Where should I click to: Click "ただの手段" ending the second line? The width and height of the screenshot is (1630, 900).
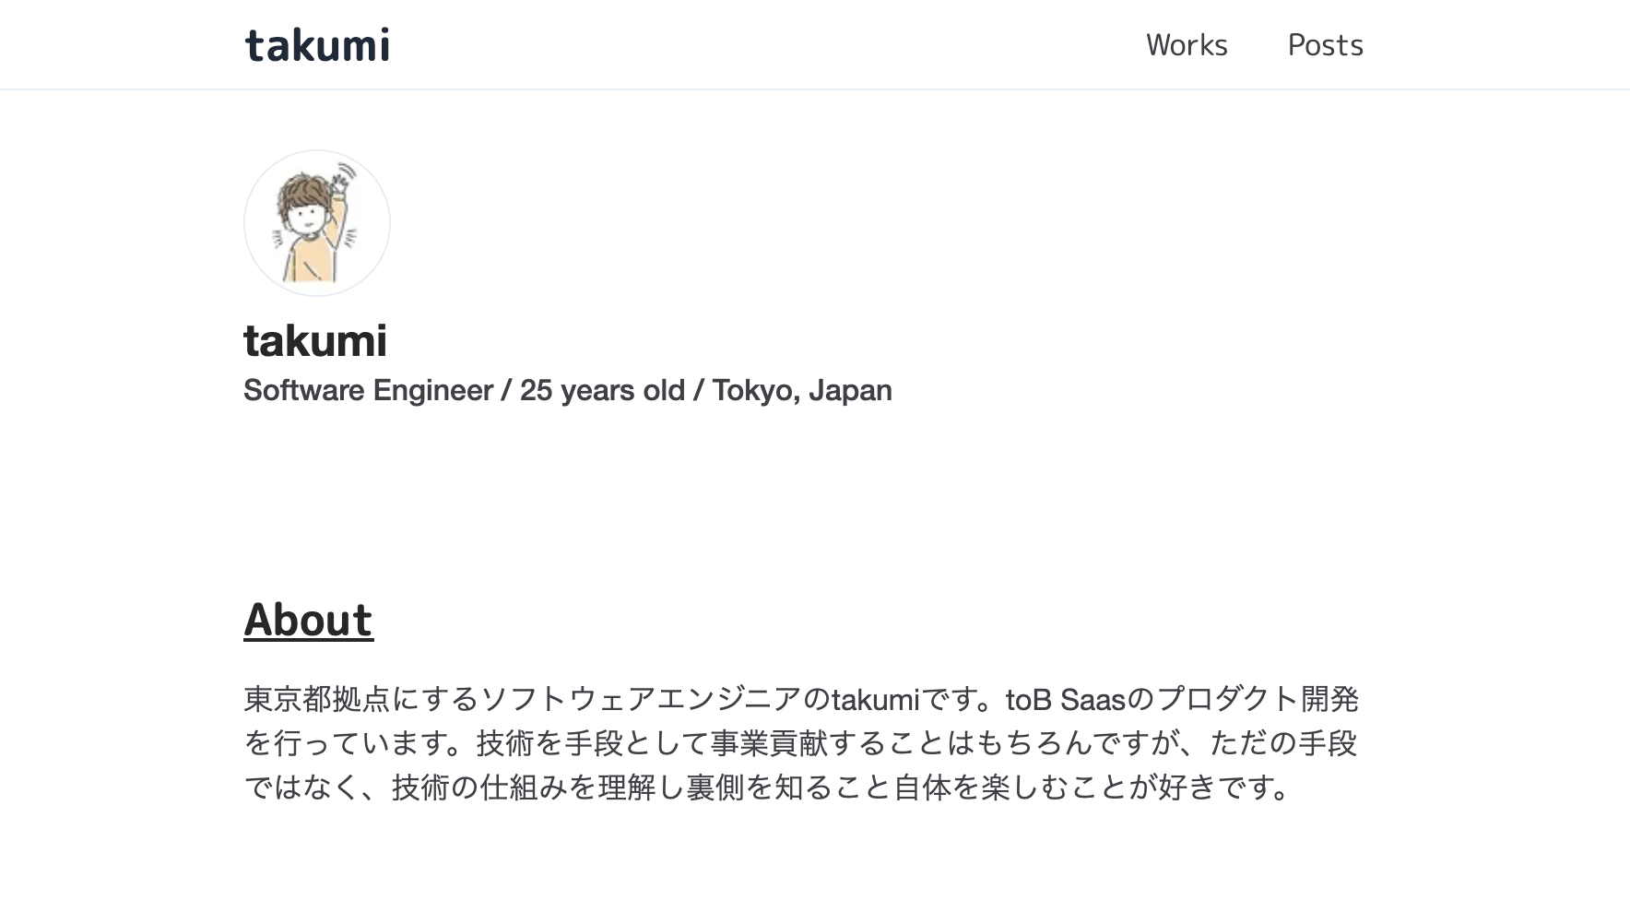pyautogui.click(x=1283, y=743)
